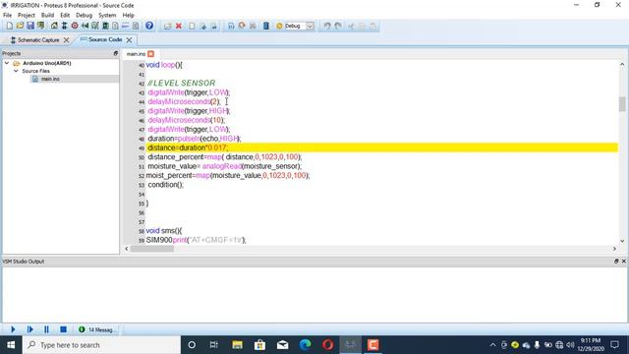
Task: Click the 'condition();' code line
Action: point(166,185)
